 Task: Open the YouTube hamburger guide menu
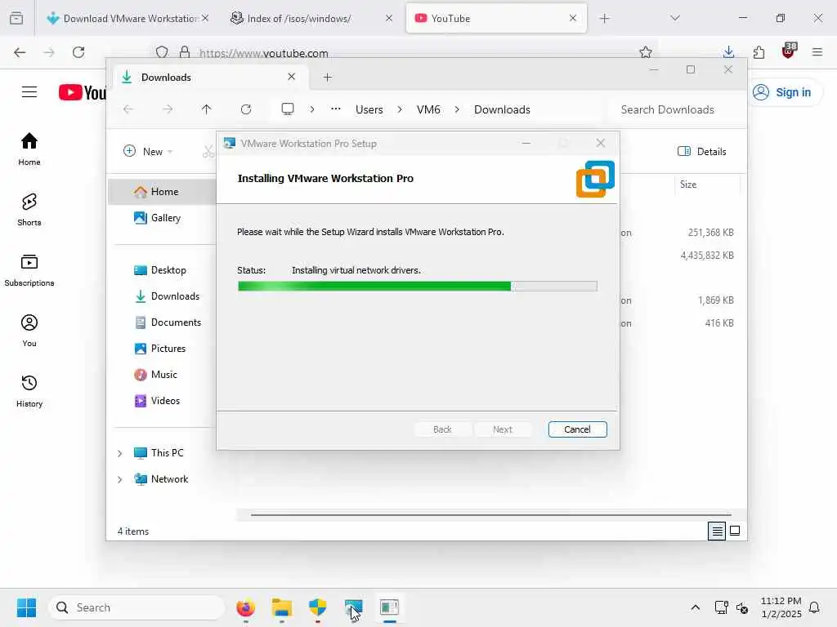click(x=29, y=92)
